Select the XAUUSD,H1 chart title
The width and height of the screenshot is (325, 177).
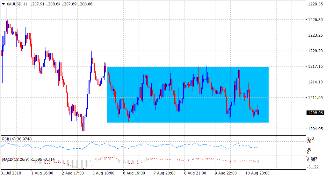point(17,4)
